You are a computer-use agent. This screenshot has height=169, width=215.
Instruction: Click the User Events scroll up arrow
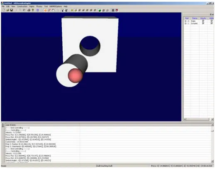pyautogui.click(x=213, y=125)
